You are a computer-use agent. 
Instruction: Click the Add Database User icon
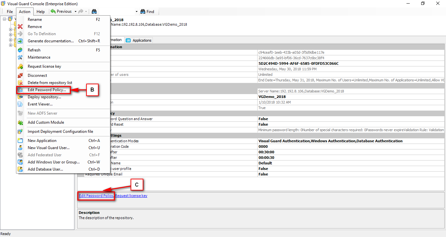[x=20, y=169]
